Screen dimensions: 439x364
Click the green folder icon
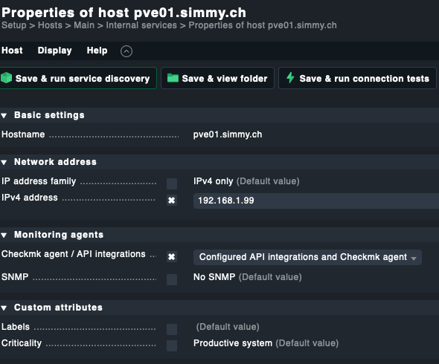(173, 78)
